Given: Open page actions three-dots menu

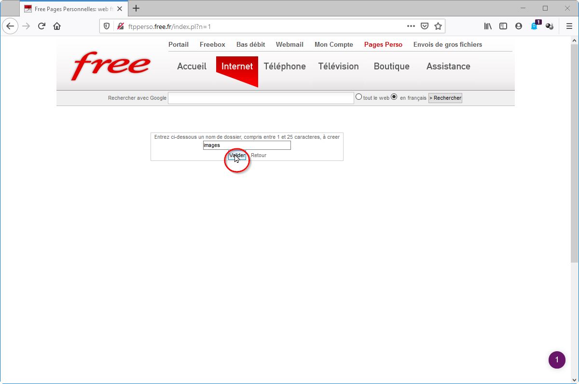Looking at the screenshot, I should (x=411, y=26).
